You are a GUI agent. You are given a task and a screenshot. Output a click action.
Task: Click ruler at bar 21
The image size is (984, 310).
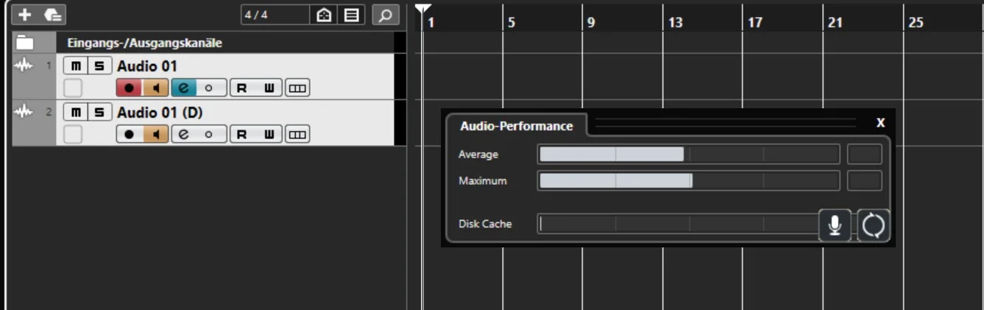point(835,22)
